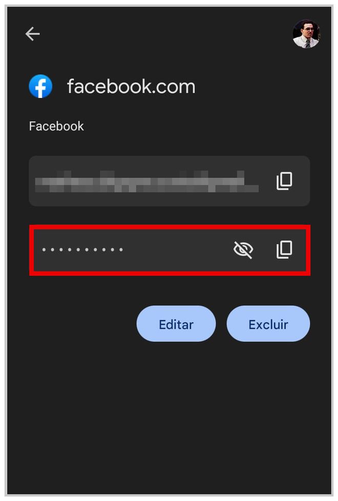Copy the username with its copy icon
Image resolution: width=338 pixels, height=501 pixels.
click(x=284, y=181)
